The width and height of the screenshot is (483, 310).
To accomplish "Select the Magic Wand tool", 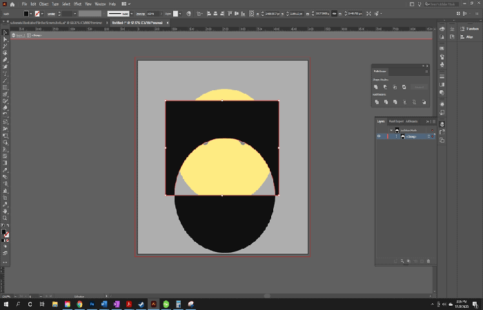I will pyautogui.click(x=5, y=46).
